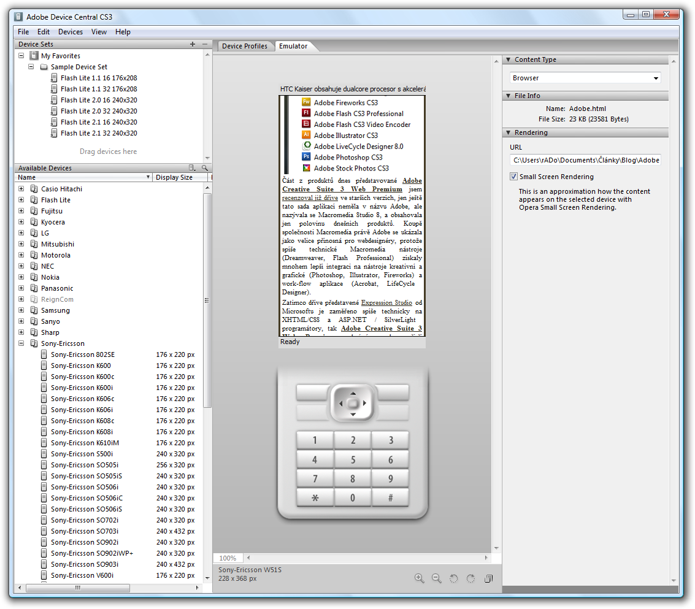This screenshot has height=609, width=695.
Task: Expand the Casio Hitachi device group
Action: click(x=21, y=189)
